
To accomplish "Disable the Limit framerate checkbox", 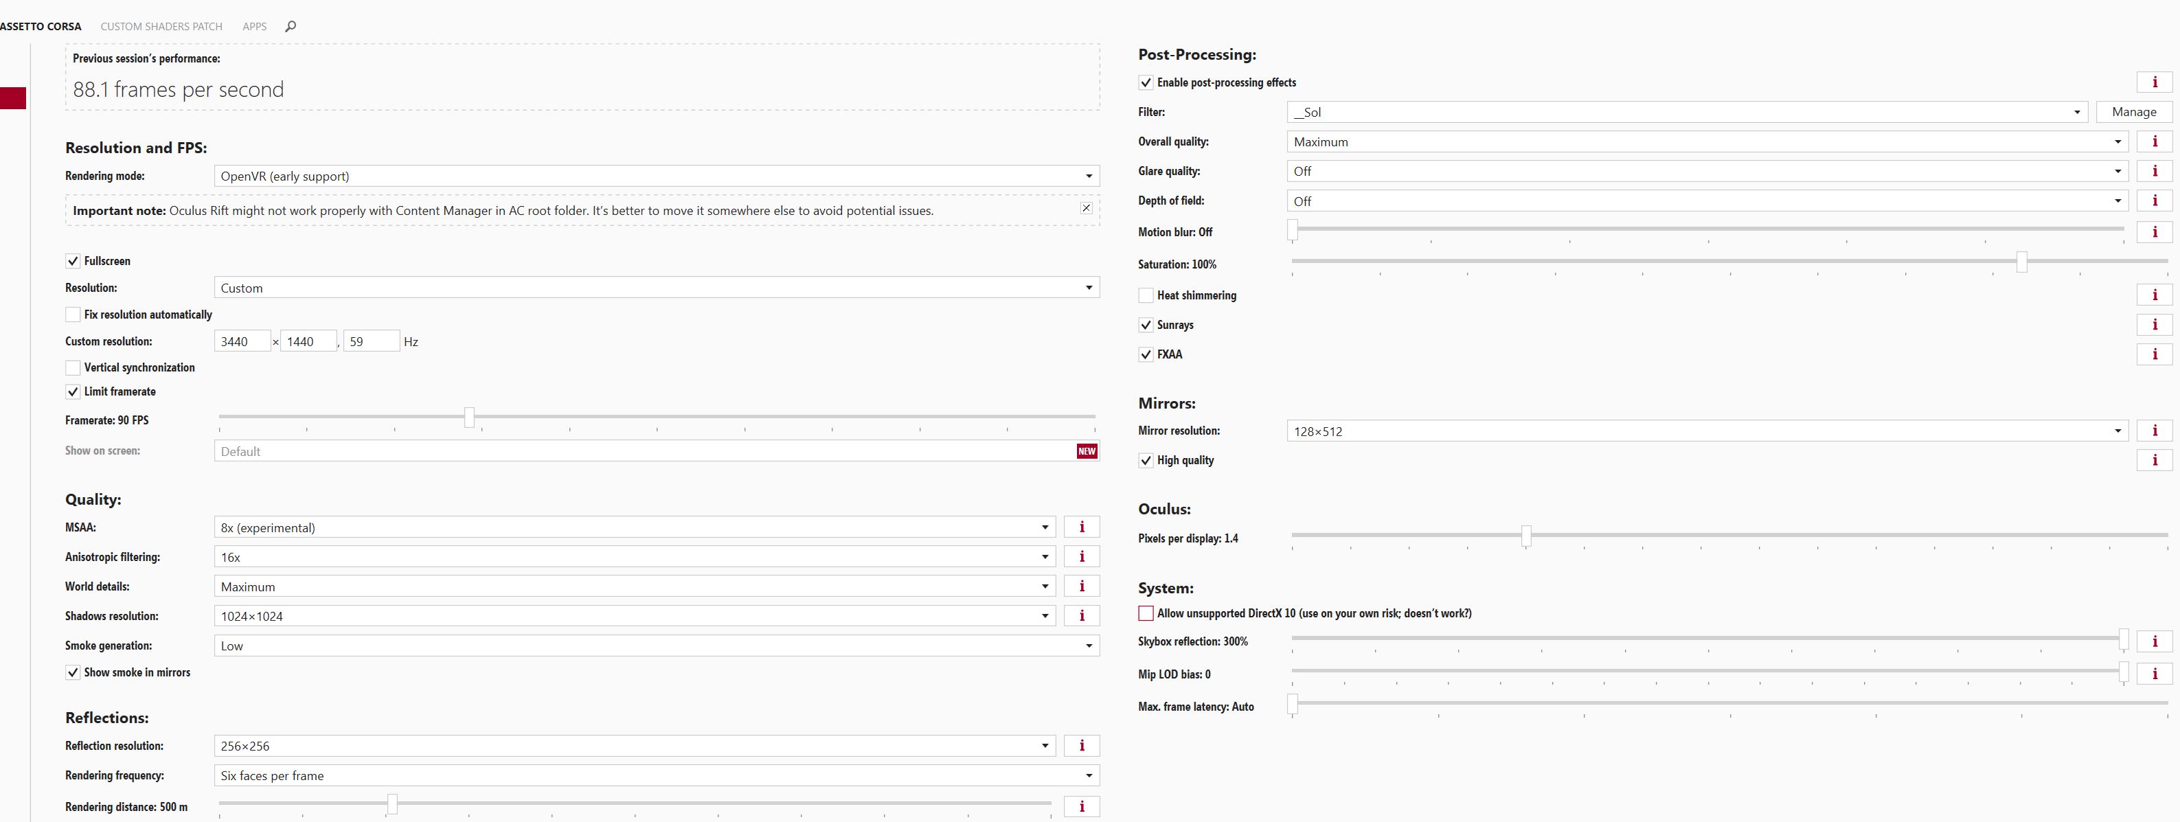I will [73, 391].
